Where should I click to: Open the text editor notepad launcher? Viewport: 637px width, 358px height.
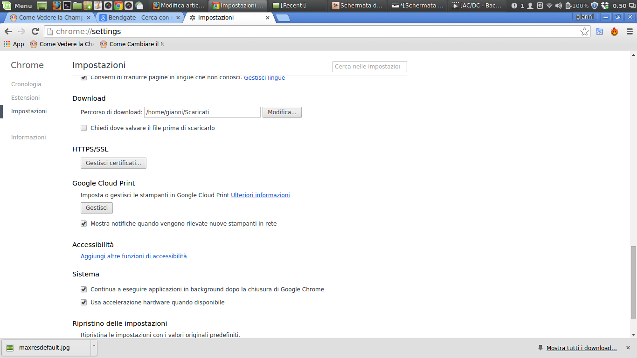click(x=98, y=6)
